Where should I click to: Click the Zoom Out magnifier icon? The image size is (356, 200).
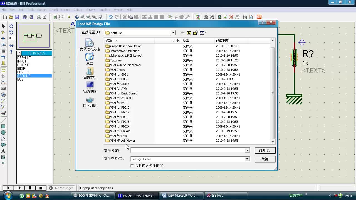(88, 17)
